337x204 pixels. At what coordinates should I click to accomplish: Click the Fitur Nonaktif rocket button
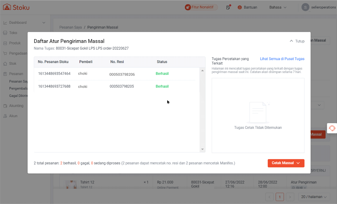coord(201,7)
